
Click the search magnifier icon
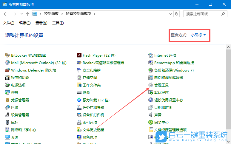tap(223, 14)
